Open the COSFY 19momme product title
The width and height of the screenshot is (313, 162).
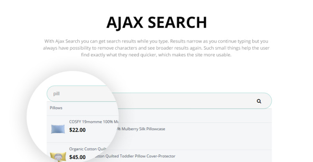(94, 121)
